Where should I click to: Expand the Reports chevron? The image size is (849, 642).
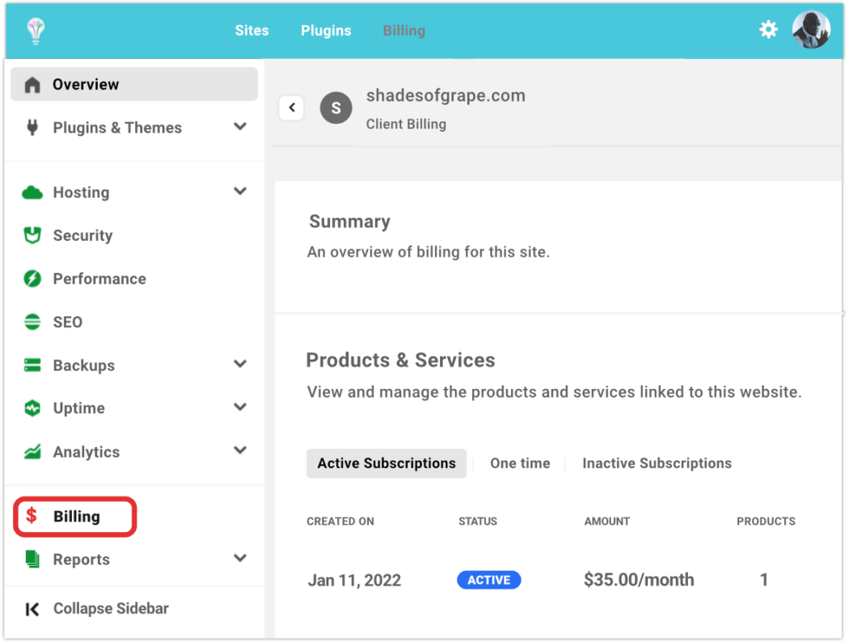pos(240,558)
